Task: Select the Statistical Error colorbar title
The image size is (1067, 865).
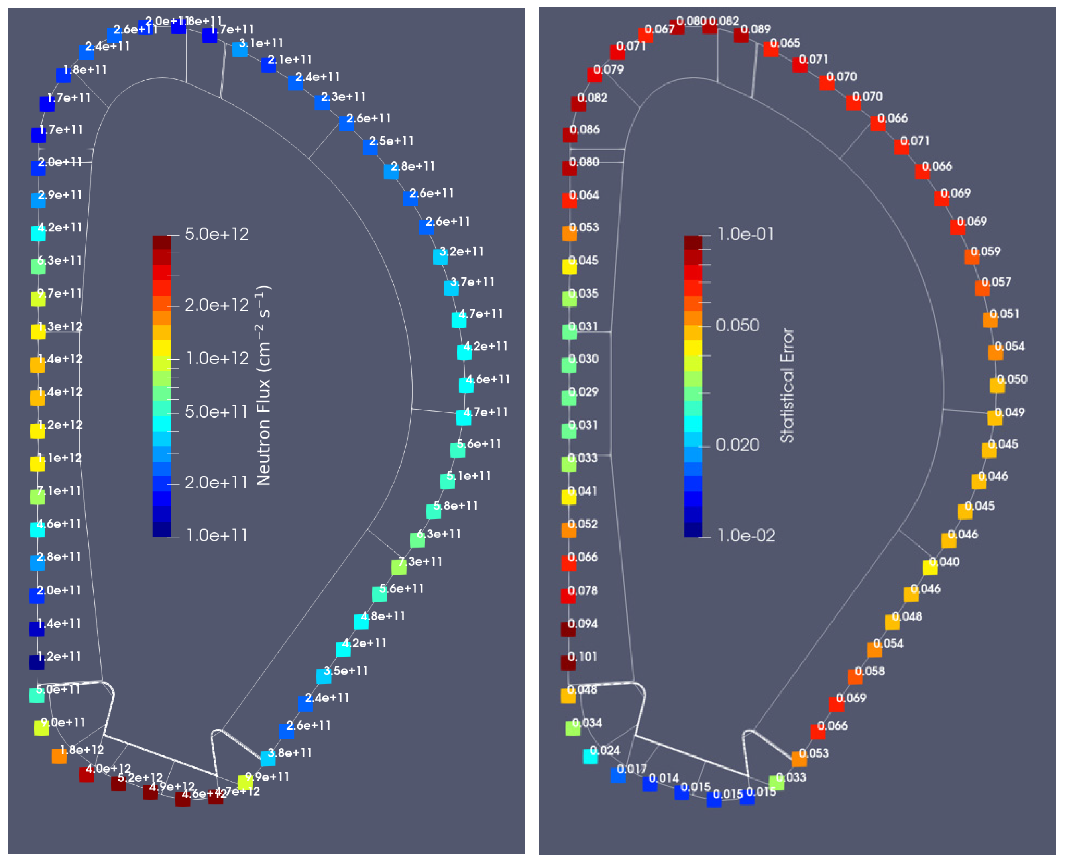Action: click(786, 385)
